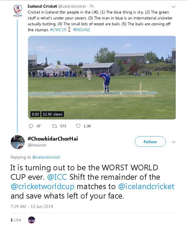The image size is (187, 225).
Task: Follow the @hwainot account
Action: click(x=150, y=142)
